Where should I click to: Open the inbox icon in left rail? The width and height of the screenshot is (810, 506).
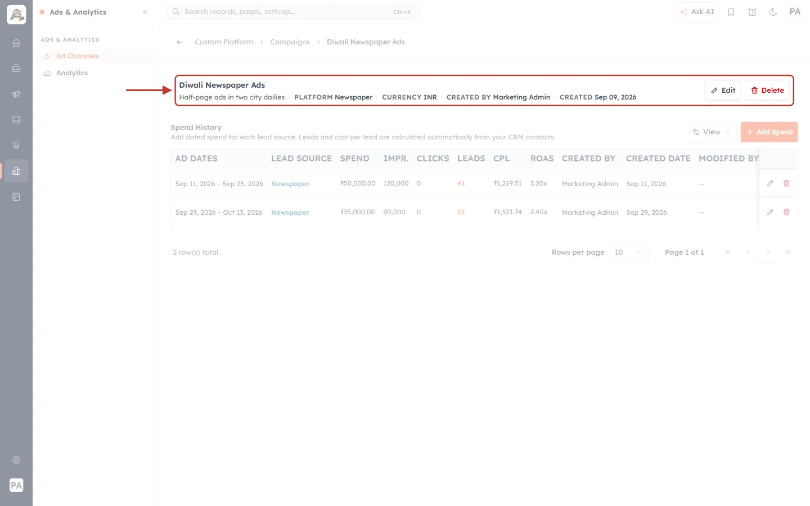[16, 120]
